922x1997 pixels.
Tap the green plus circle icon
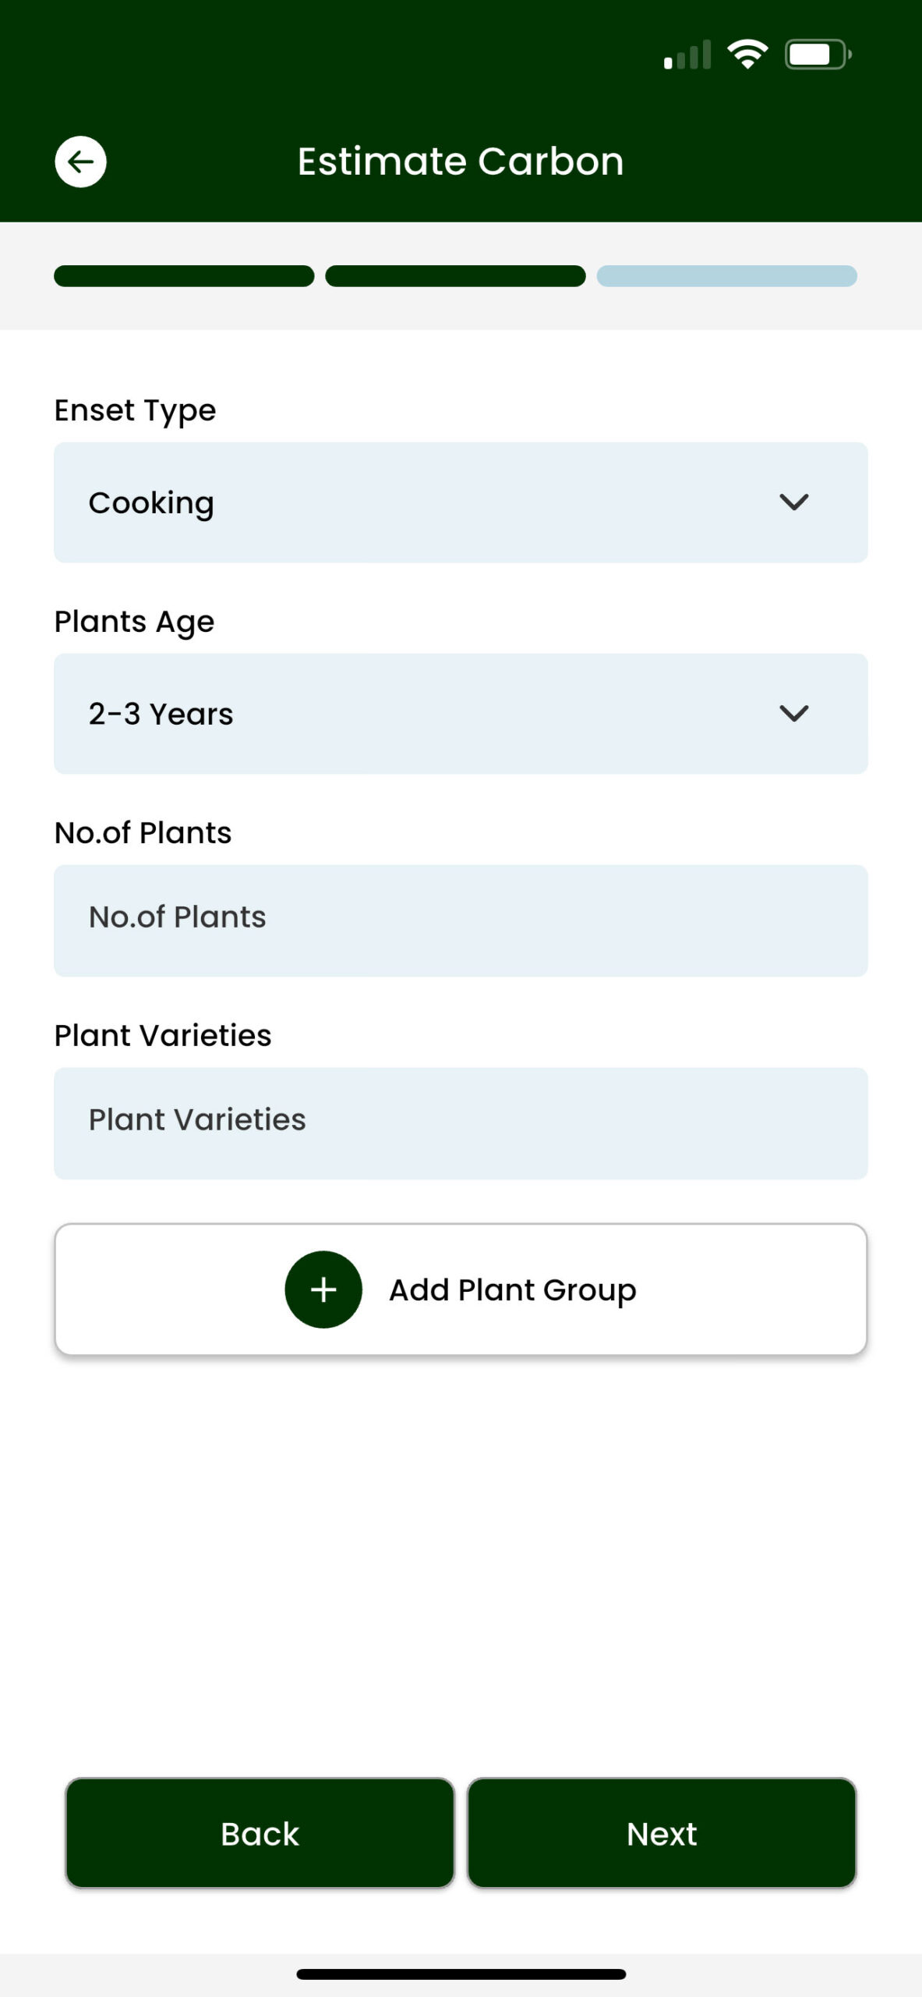[323, 1289]
